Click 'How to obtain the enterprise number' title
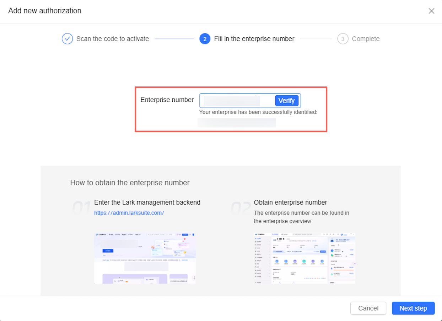Viewport: 442px width, 321px height. (130, 183)
